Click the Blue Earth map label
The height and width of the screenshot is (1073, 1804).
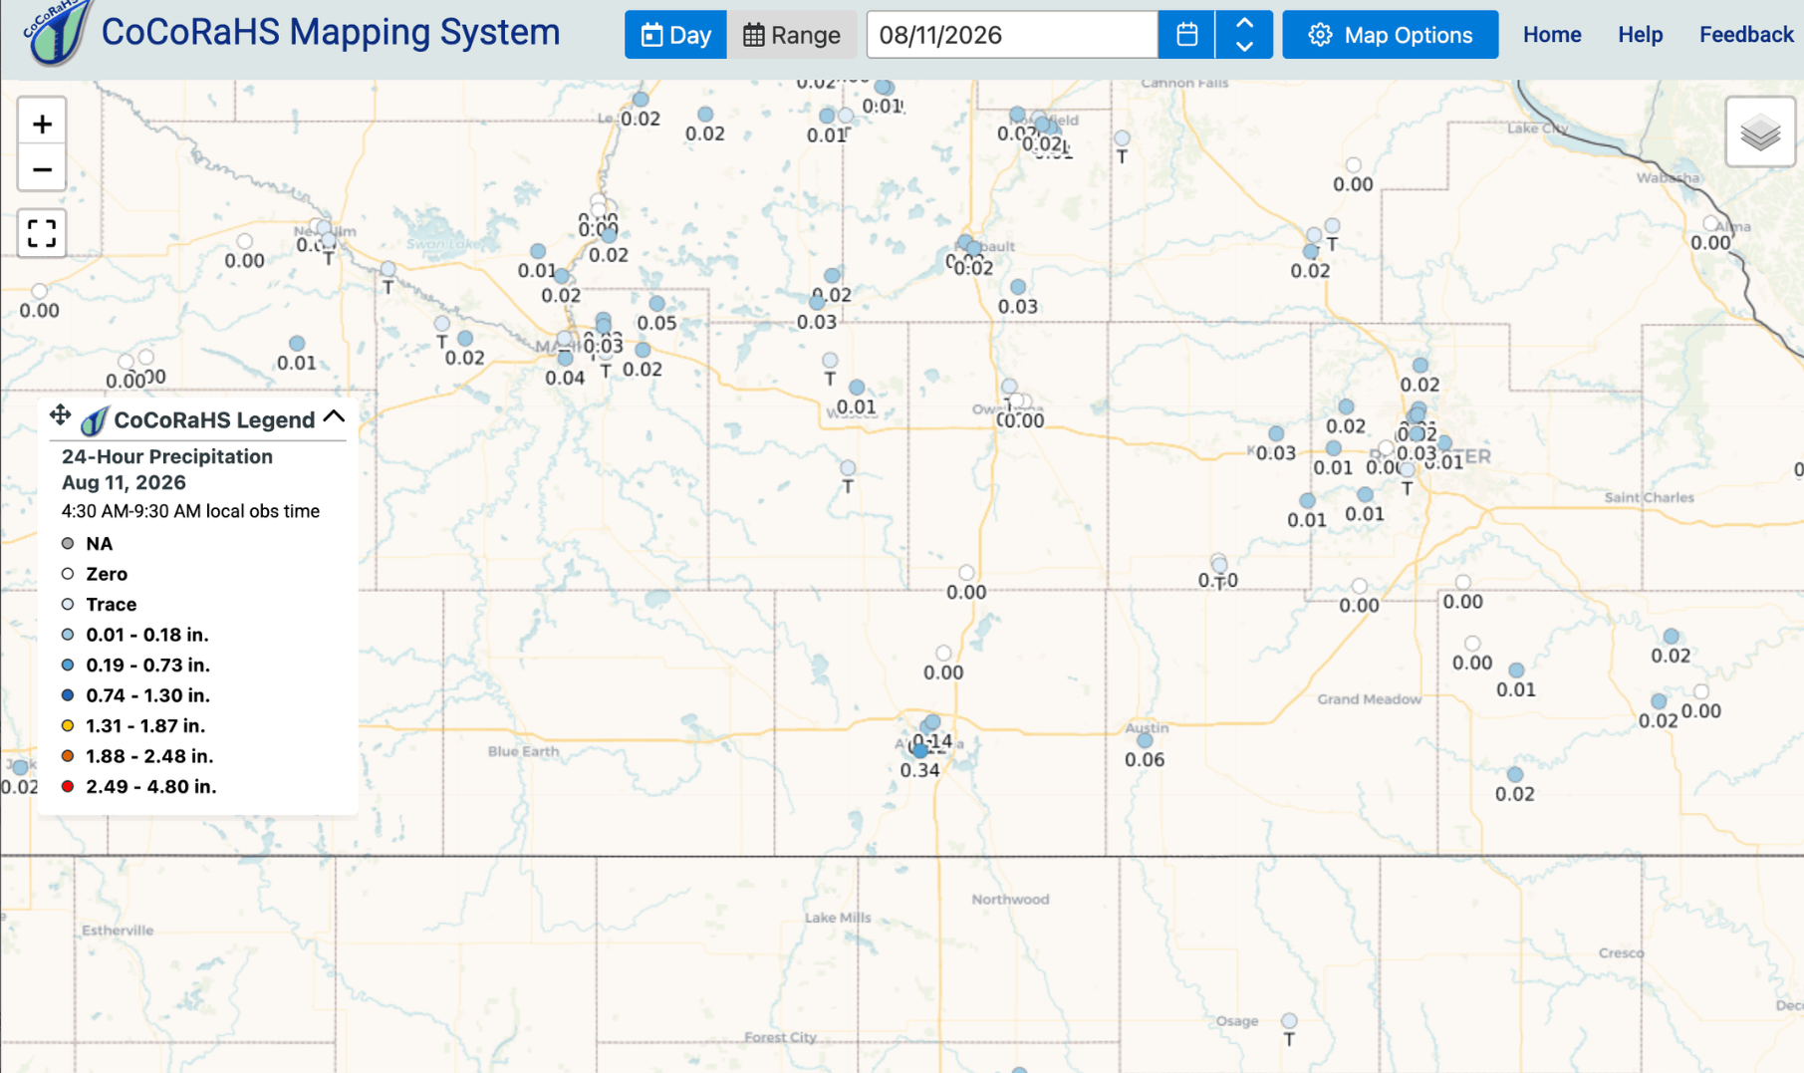pos(523,751)
